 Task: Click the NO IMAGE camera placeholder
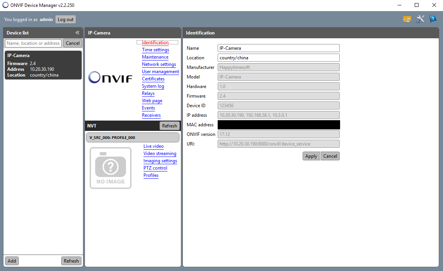tap(110, 168)
